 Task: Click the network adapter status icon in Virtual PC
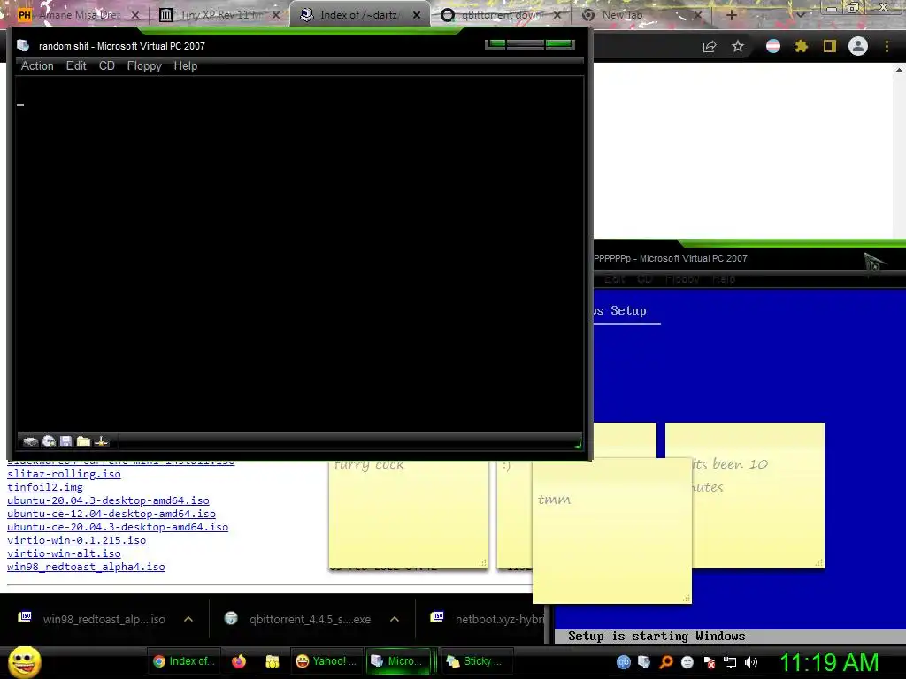pyautogui.click(x=101, y=442)
